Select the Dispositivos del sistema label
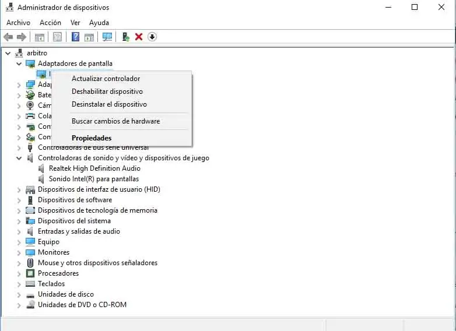The height and width of the screenshot is (331, 456). point(74,221)
